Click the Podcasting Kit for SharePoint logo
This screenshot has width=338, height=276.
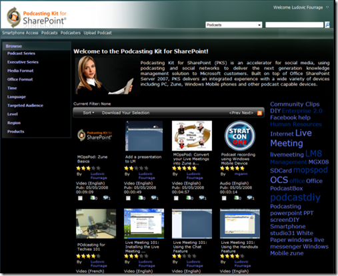point(37,17)
